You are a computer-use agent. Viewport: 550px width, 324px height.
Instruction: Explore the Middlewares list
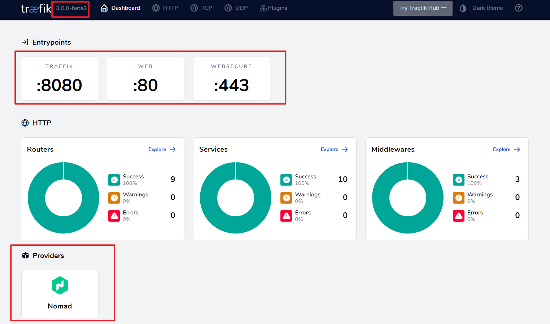tap(506, 149)
